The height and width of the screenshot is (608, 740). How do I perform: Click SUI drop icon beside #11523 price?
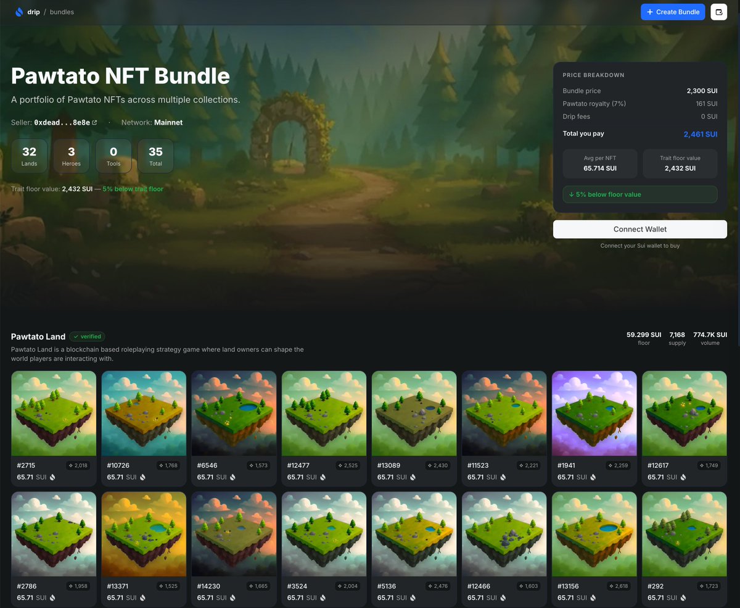[503, 477]
